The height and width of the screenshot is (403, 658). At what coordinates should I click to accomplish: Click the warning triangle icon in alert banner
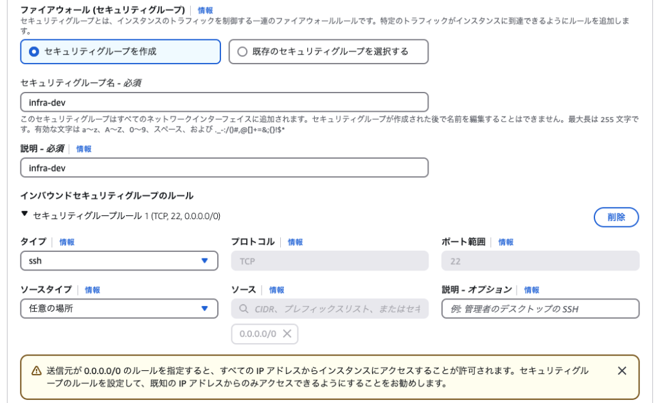(x=36, y=371)
